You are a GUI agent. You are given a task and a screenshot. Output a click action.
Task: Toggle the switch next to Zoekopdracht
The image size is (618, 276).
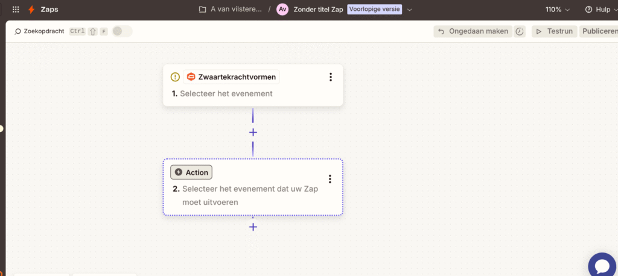(x=122, y=31)
